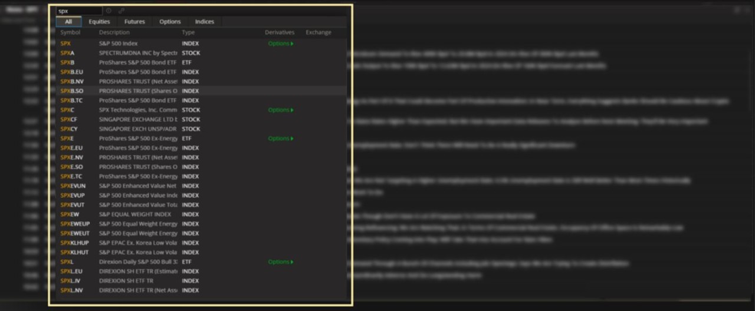Select the SPXB.EU index row

pyautogui.click(x=201, y=72)
